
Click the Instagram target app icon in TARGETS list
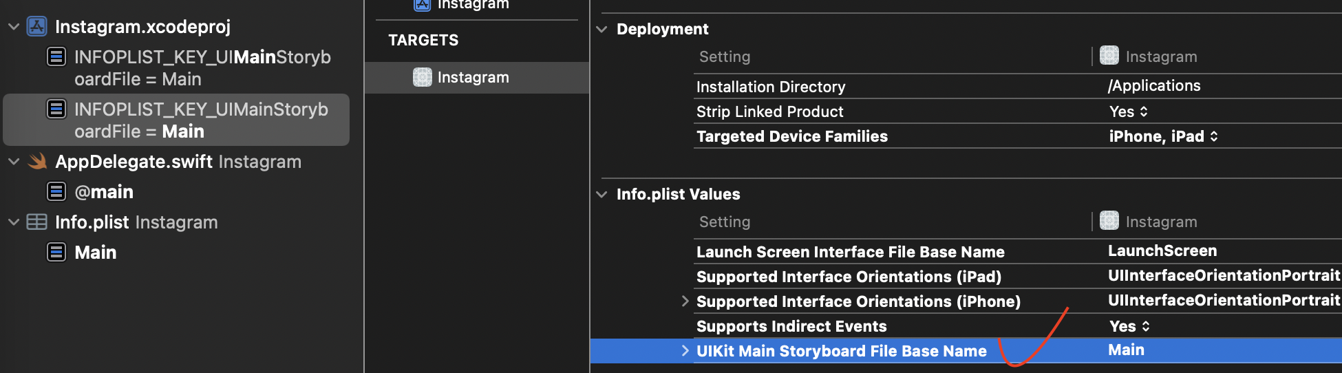pos(422,77)
